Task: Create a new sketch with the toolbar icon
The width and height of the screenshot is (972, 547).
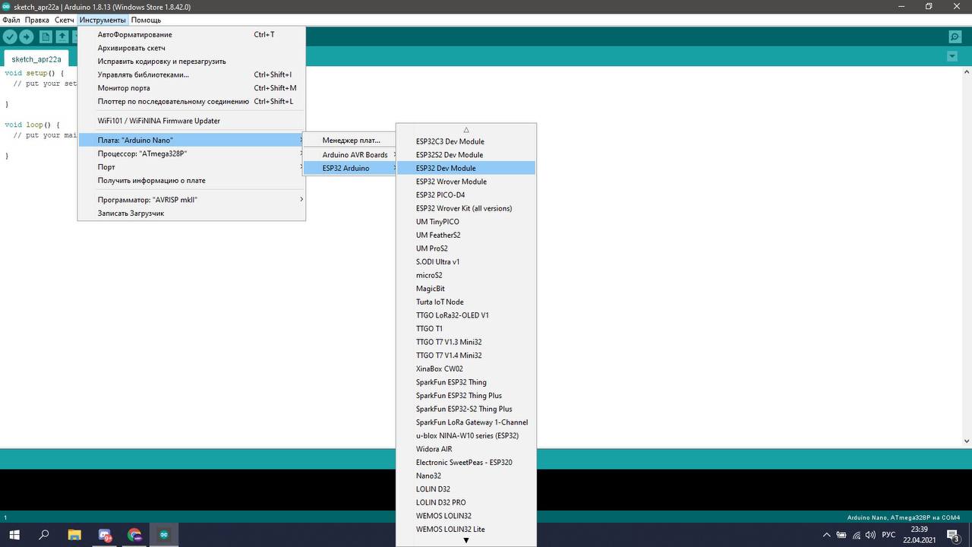Action: point(46,36)
